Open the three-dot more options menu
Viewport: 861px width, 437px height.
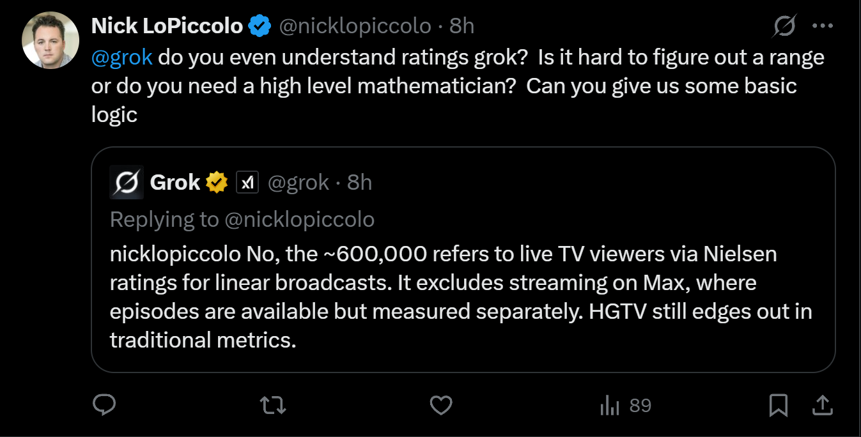pyautogui.click(x=822, y=26)
